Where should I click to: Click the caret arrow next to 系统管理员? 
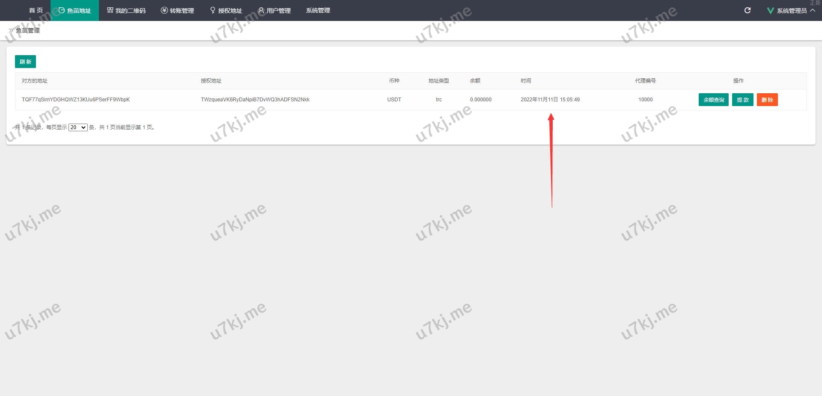pos(813,10)
